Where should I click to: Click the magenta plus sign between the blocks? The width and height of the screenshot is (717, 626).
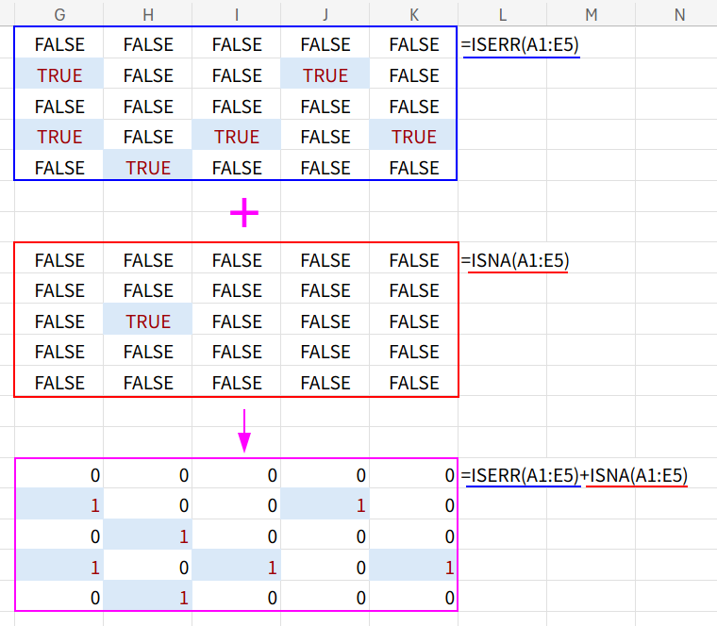[244, 215]
